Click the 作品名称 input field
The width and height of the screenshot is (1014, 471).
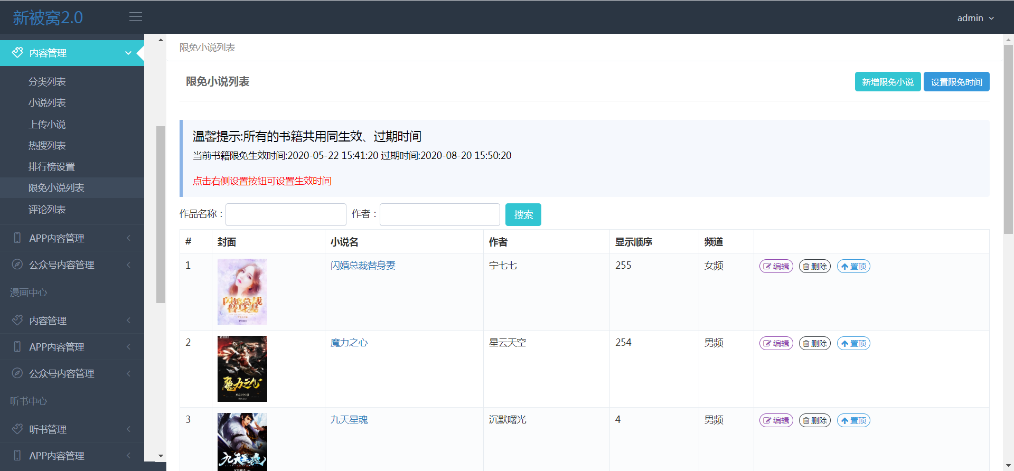286,214
